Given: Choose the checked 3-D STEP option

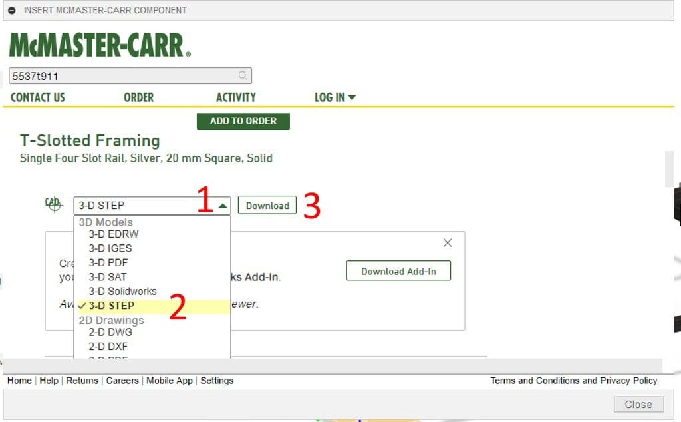Looking at the screenshot, I should click(152, 306).
